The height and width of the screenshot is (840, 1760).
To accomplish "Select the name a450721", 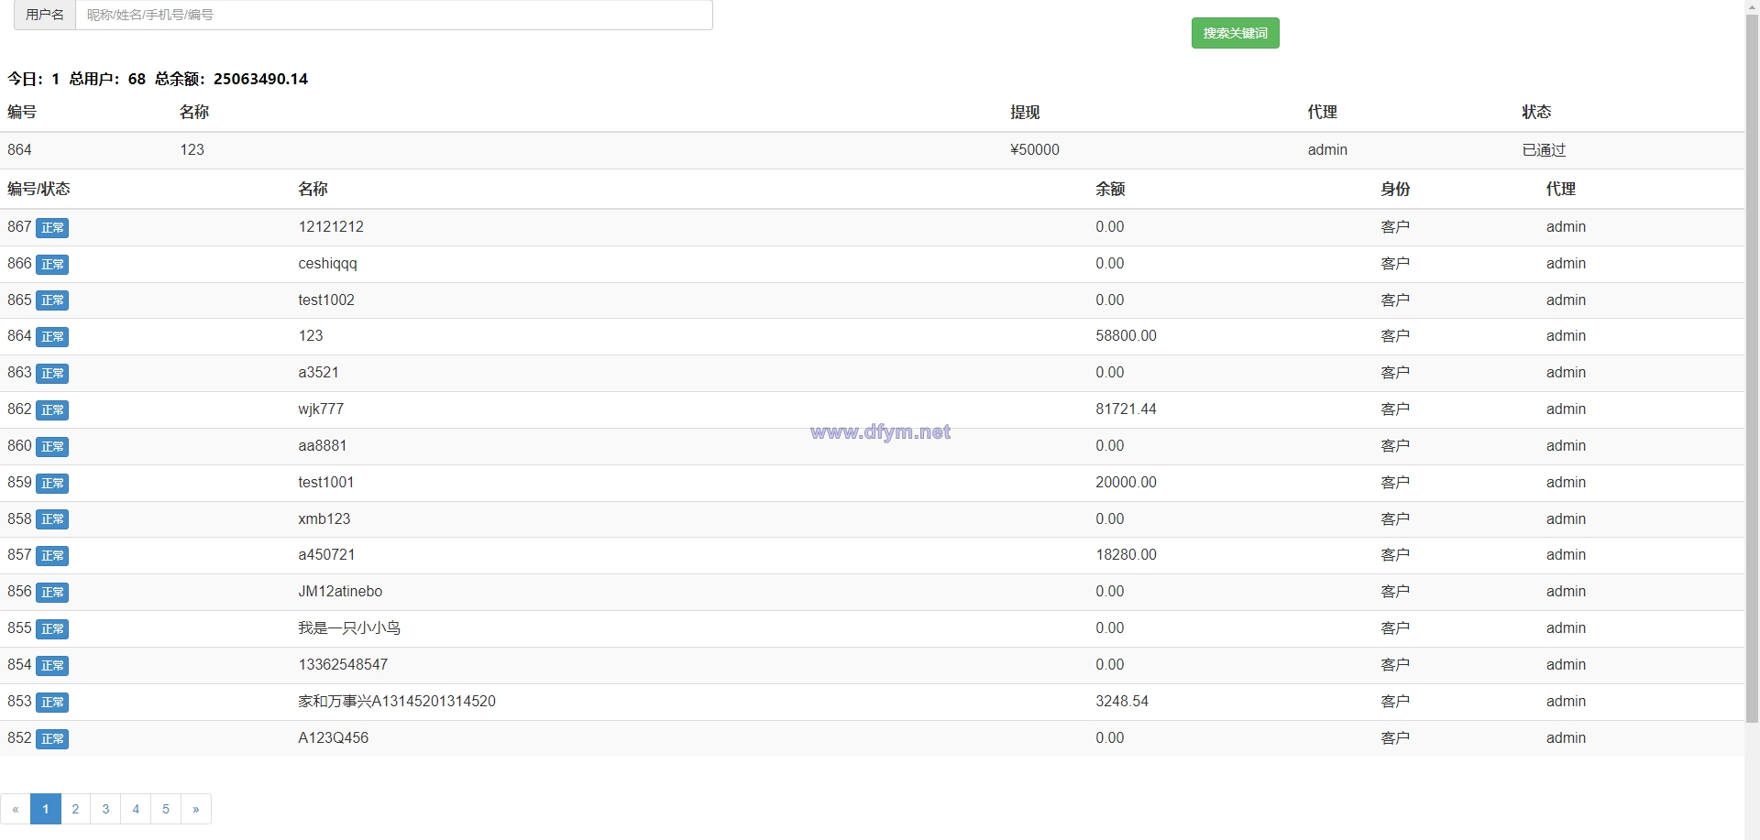I will 326,554.
